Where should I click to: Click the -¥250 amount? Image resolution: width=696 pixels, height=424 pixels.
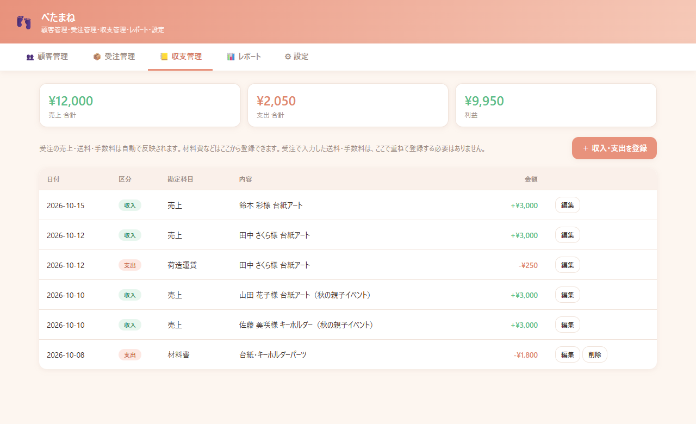(x=528, y=265)
